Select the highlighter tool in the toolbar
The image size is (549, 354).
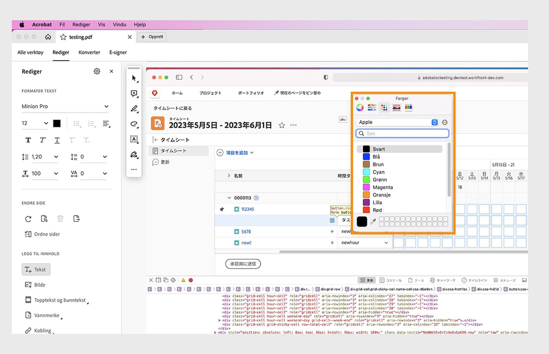coord(134,109)
